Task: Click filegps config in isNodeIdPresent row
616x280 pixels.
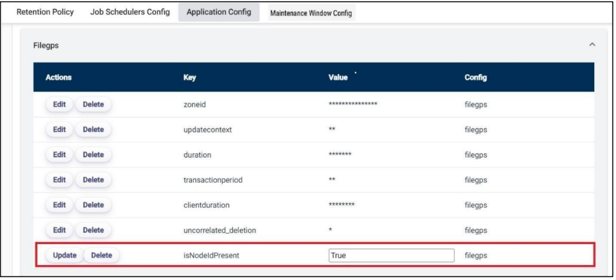Action: coord(476,256)
